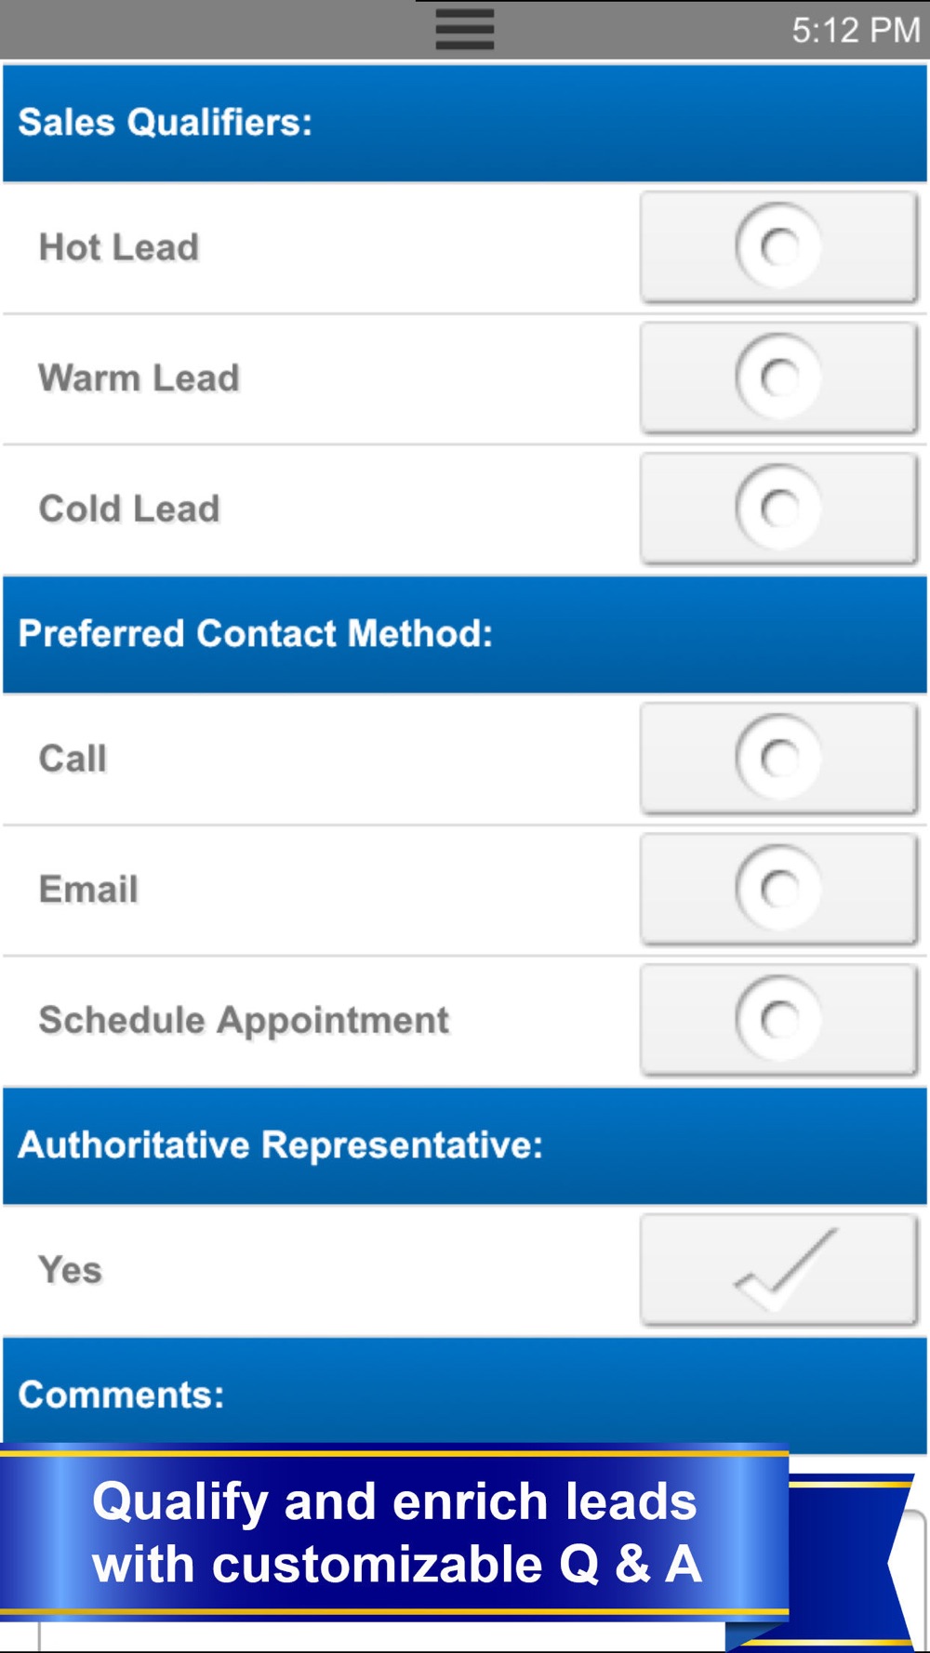Screen dimensions: 930x1653
Task: Click the Call label text
Action: click(x=73, y=759)
